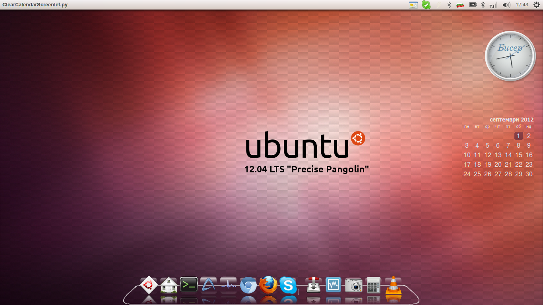Select day 24 in the calendar
The image size is (543, 305).
[467, 174]
